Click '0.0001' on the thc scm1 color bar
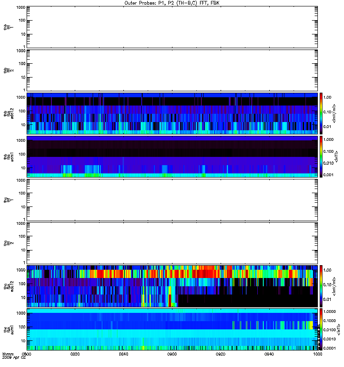Screen dimensions: 344x367 pyautogui.click(x=329, y=348)
